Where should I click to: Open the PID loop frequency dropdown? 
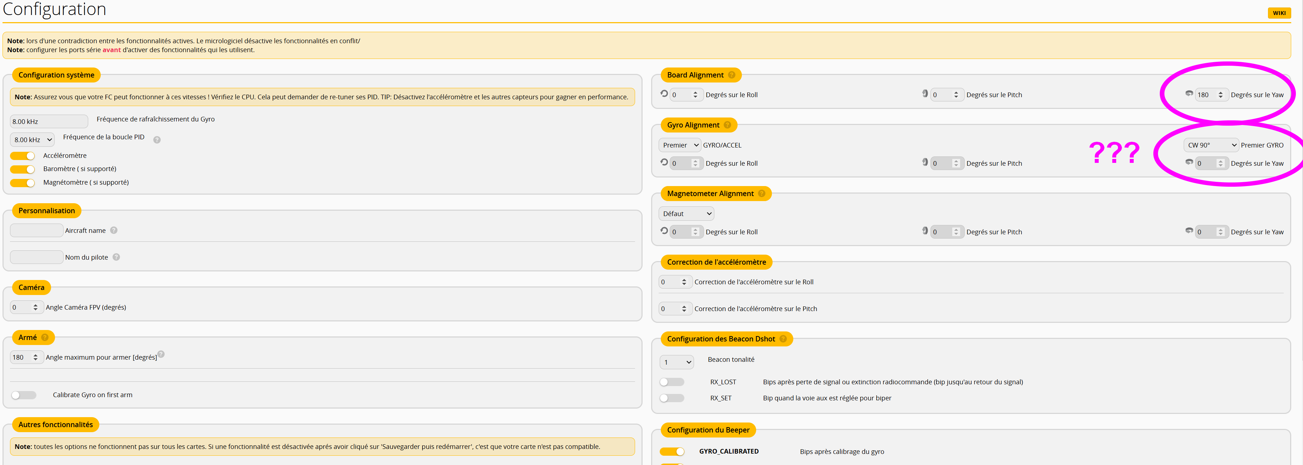33,140
